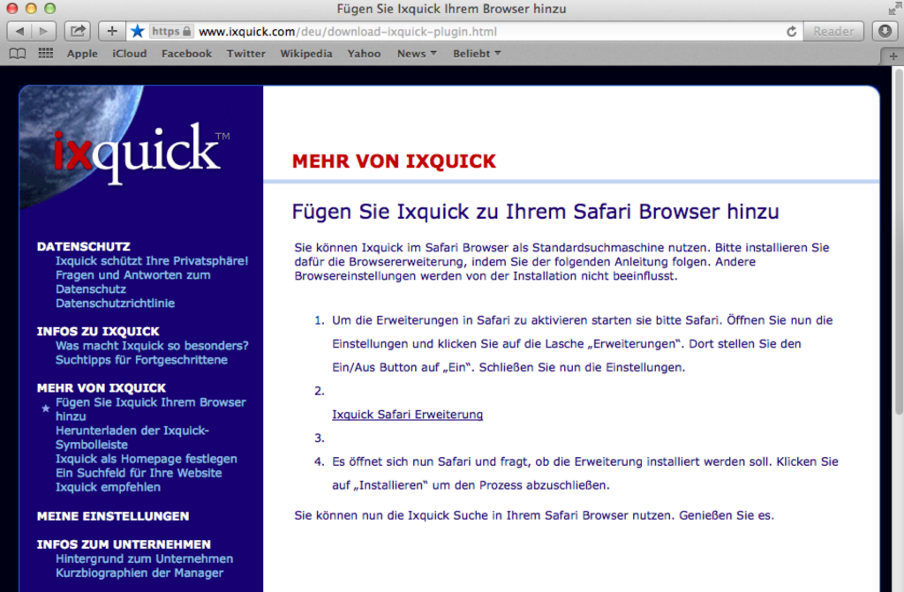Go forward with the Safari forward arrow
Screen dimensions: 904x592
tap(44, 31)
